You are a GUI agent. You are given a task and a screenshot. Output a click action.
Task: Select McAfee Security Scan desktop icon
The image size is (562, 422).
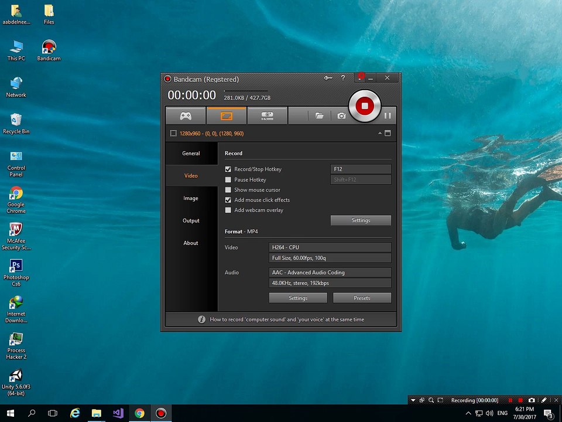point(16,236)
